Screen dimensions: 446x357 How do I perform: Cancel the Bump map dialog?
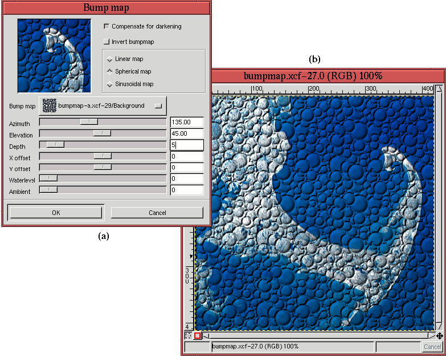point(157,213)
